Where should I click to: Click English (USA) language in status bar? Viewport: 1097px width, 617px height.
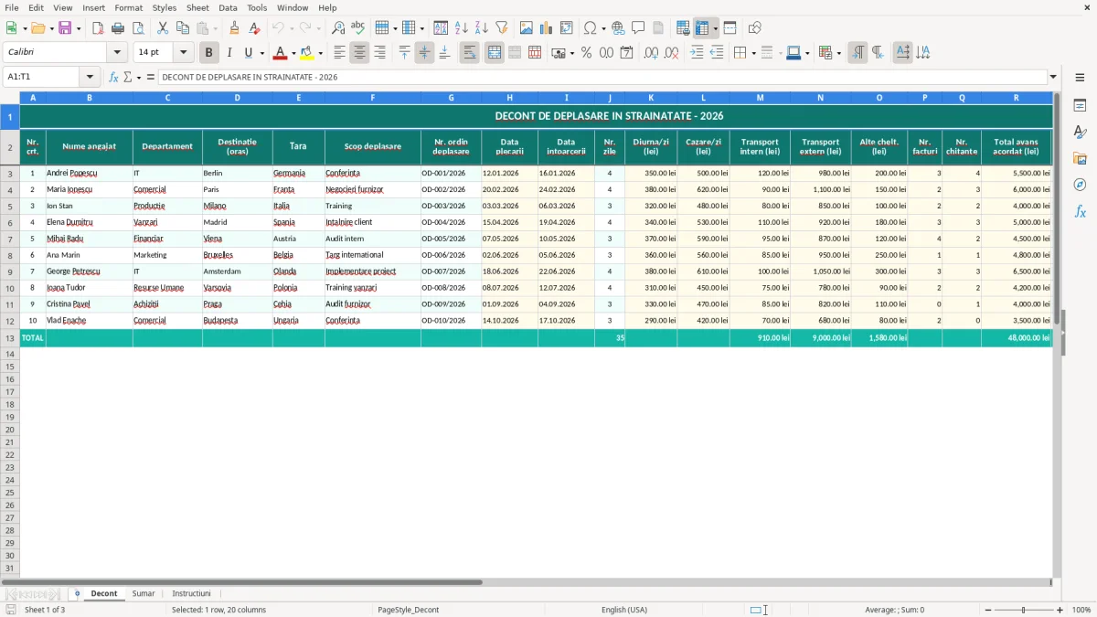pos(624,610)
